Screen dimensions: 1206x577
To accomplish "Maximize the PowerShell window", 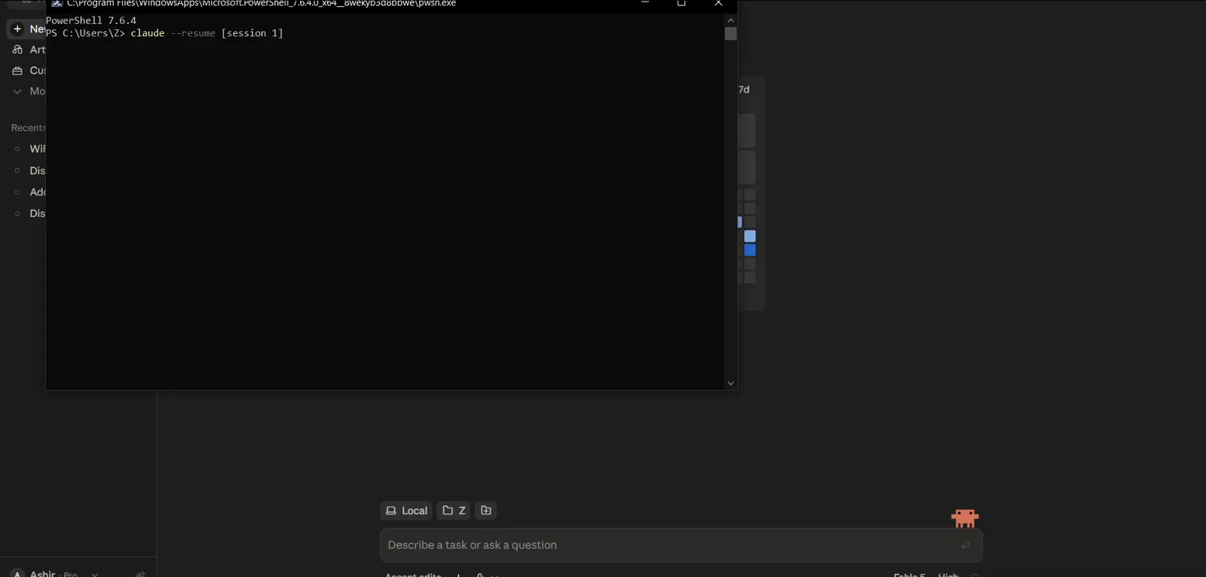I will pos(681,4).
